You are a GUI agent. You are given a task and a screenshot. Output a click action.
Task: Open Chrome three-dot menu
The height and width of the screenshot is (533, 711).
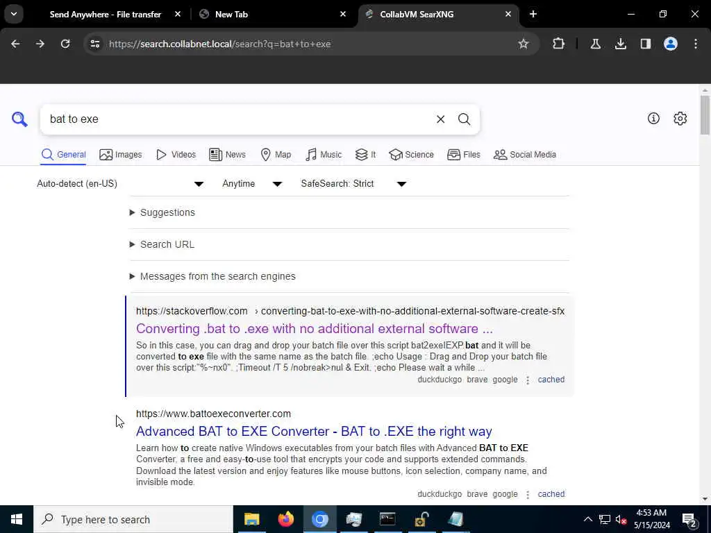pyautogui.click(x=696, y=44)
